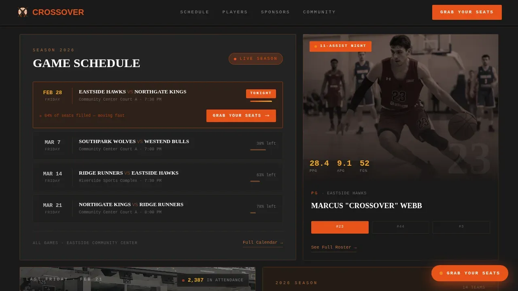The width and height of the screenshot is (518, 291).
Task: Click the 2,387 in attendance badge
Action: 213,280
